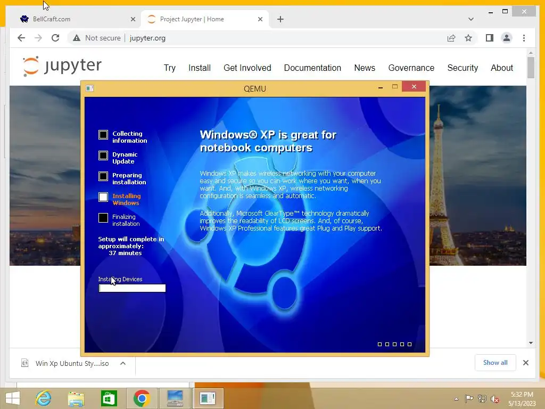
Task: Open the About link
Action: (x=502, y=68)
